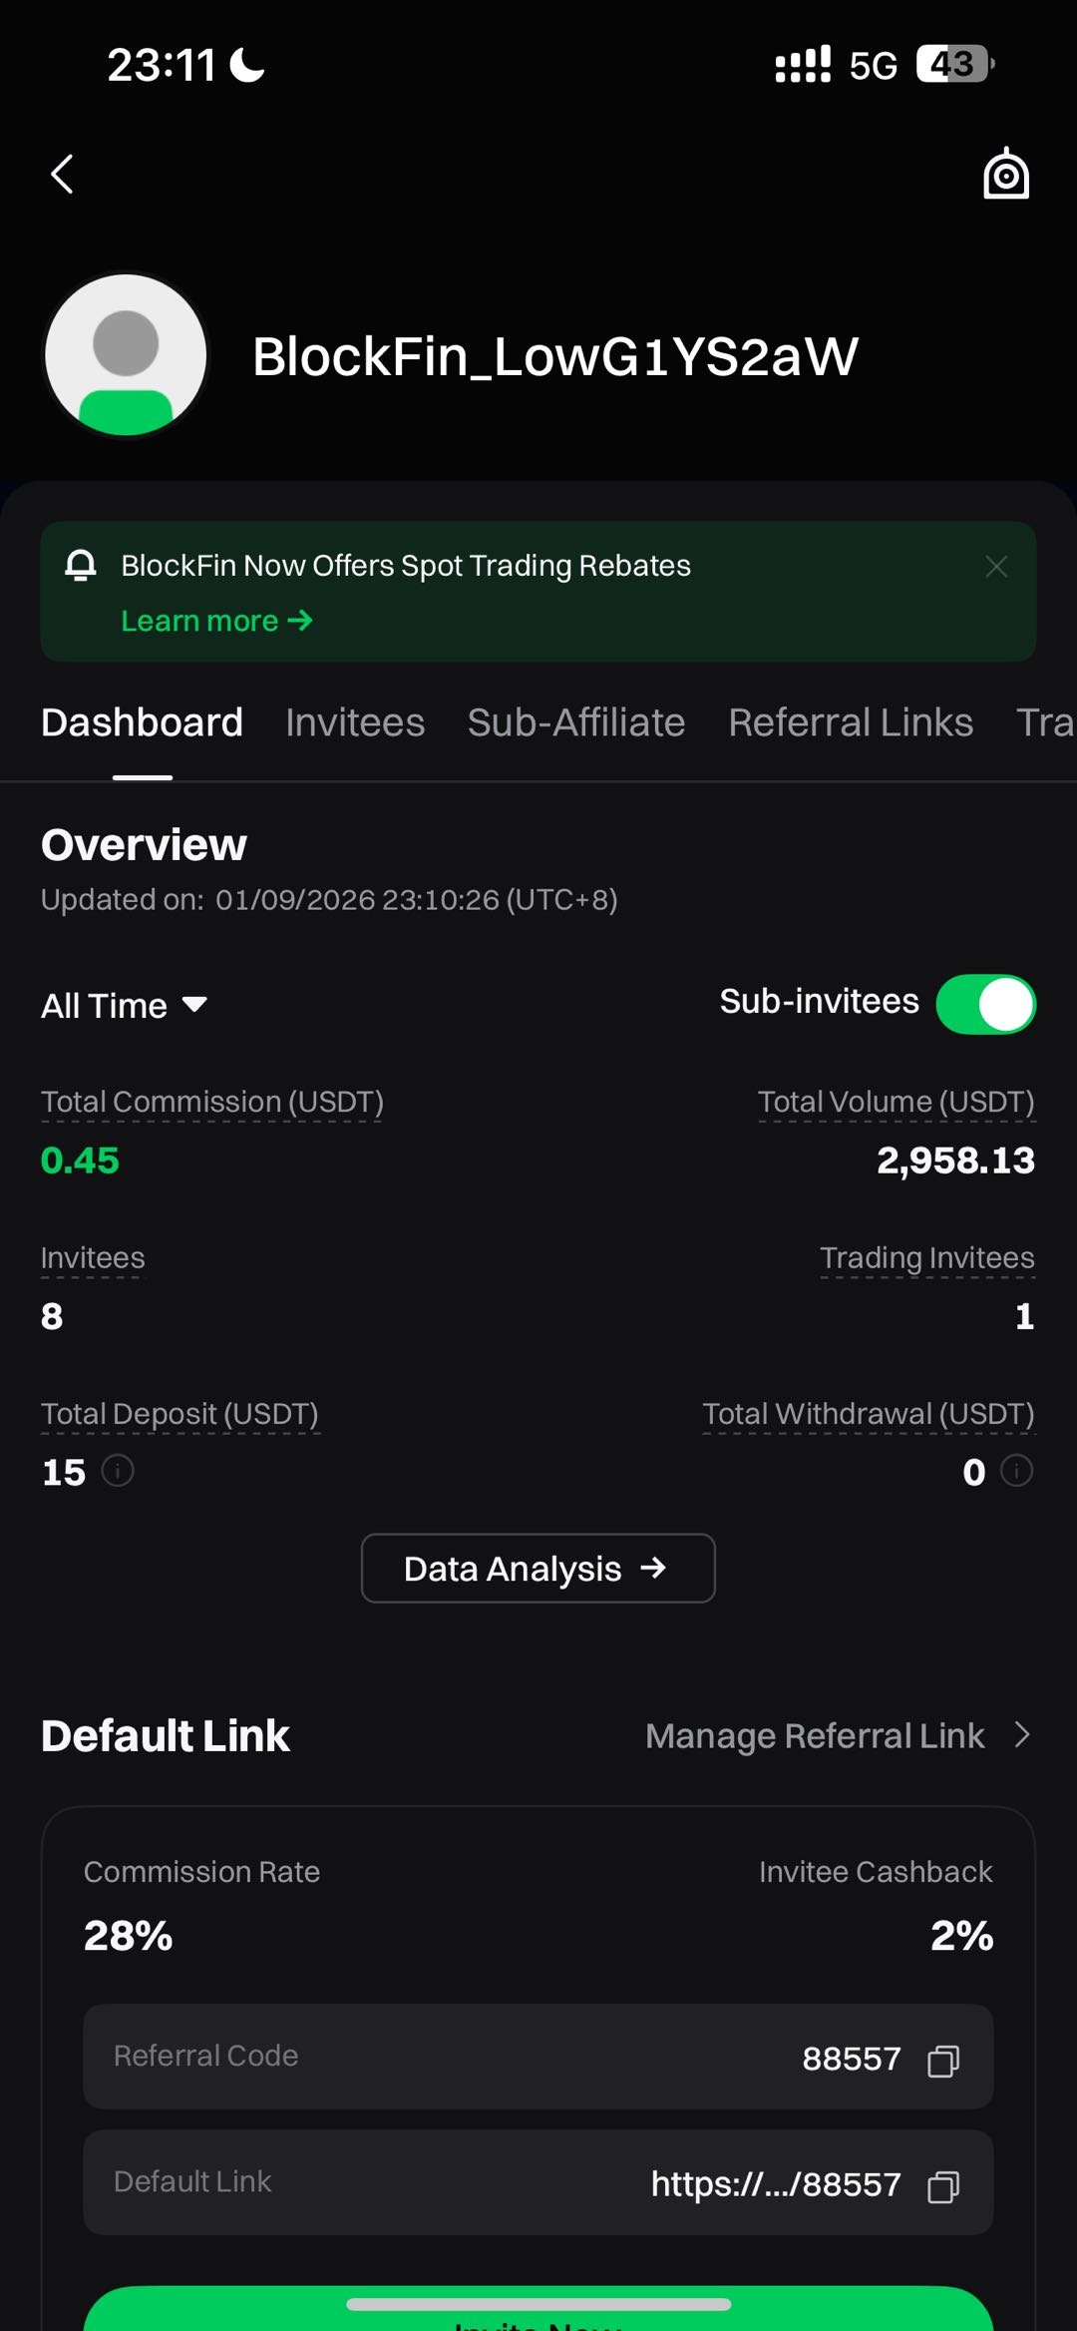The image size is (1077, 2331).
Task: Open Manage Referral Link chevron
Action: (x=1021, y=1735)
